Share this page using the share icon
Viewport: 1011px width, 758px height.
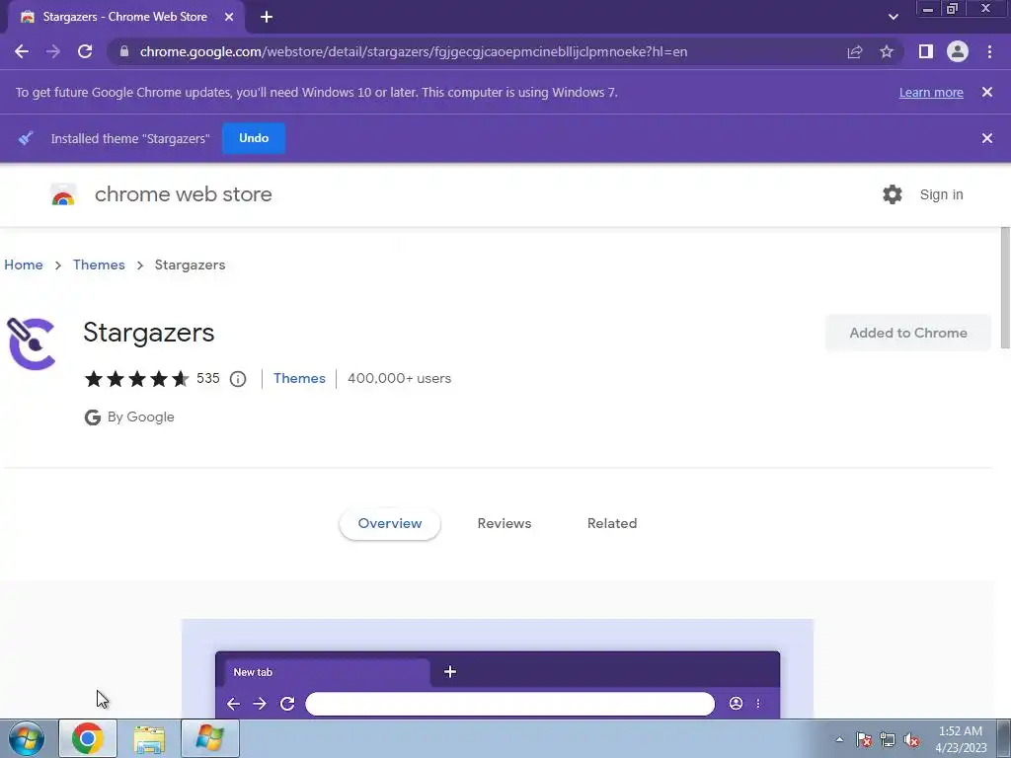pos(855,51)
